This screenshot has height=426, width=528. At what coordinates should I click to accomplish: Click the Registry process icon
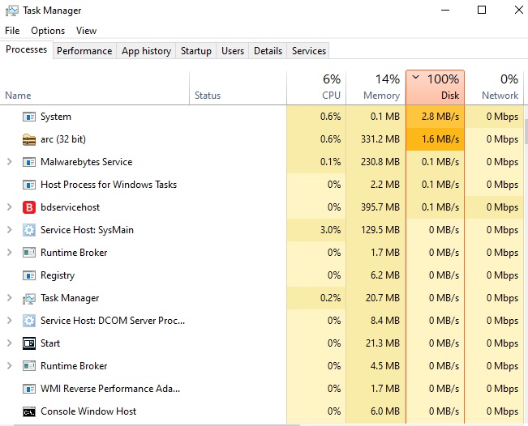tap(29, 275)
